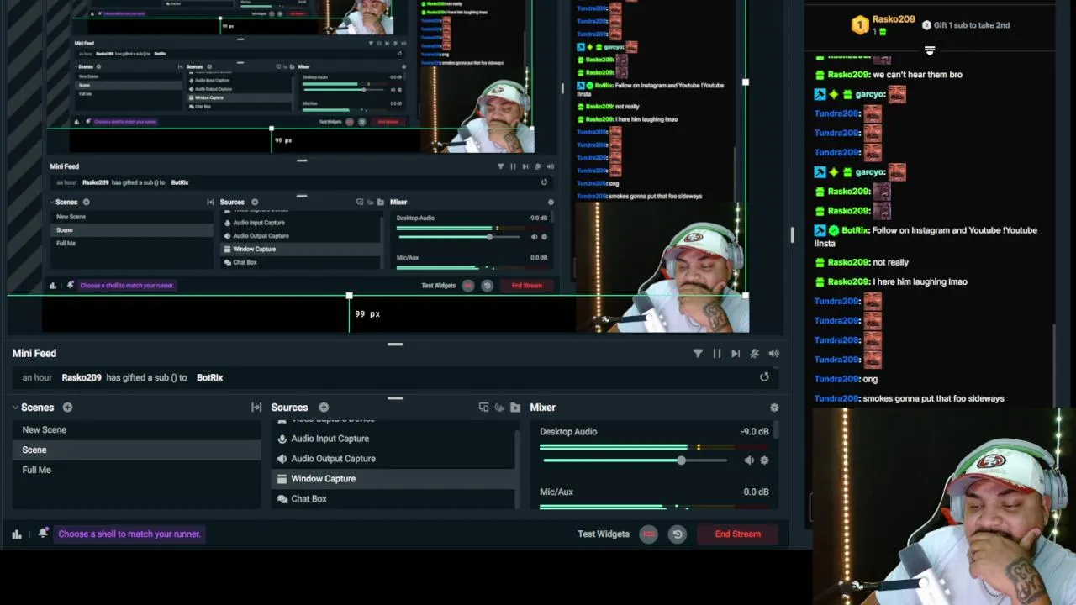Select the Chat Box source
This screenshot has height=605, width=1076.
click(x=393, y=499)
